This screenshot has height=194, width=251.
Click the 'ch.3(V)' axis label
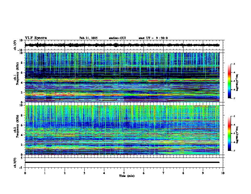pos(15,163)
